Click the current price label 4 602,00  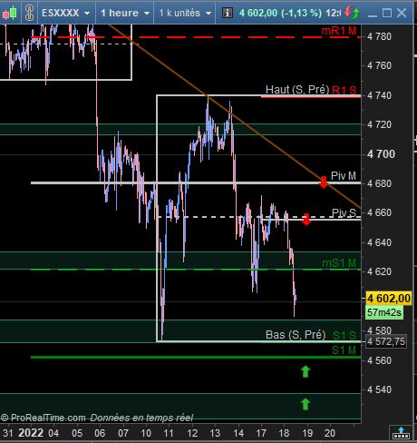[389, 299]
